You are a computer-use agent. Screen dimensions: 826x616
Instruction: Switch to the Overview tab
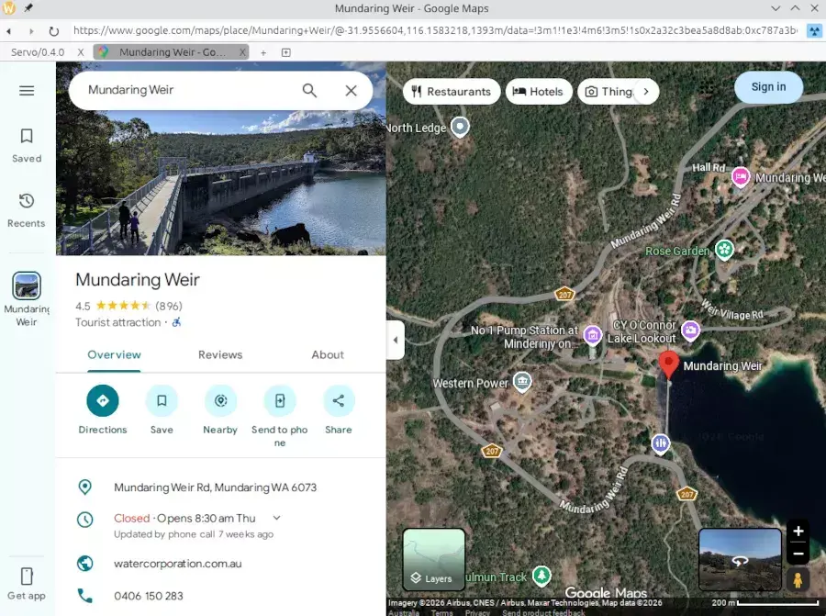tap(114, 355)
